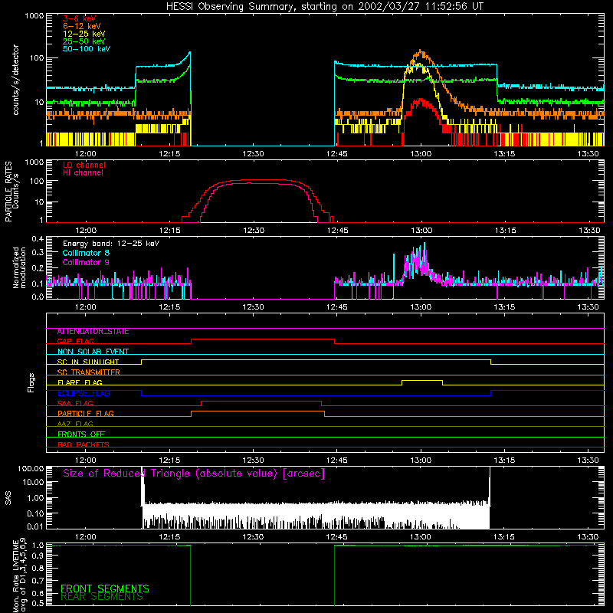Click the 12:30 tick label under particle panel
Image resolution: width=613 pixels, height=613 pixels.
click(254, 231)
